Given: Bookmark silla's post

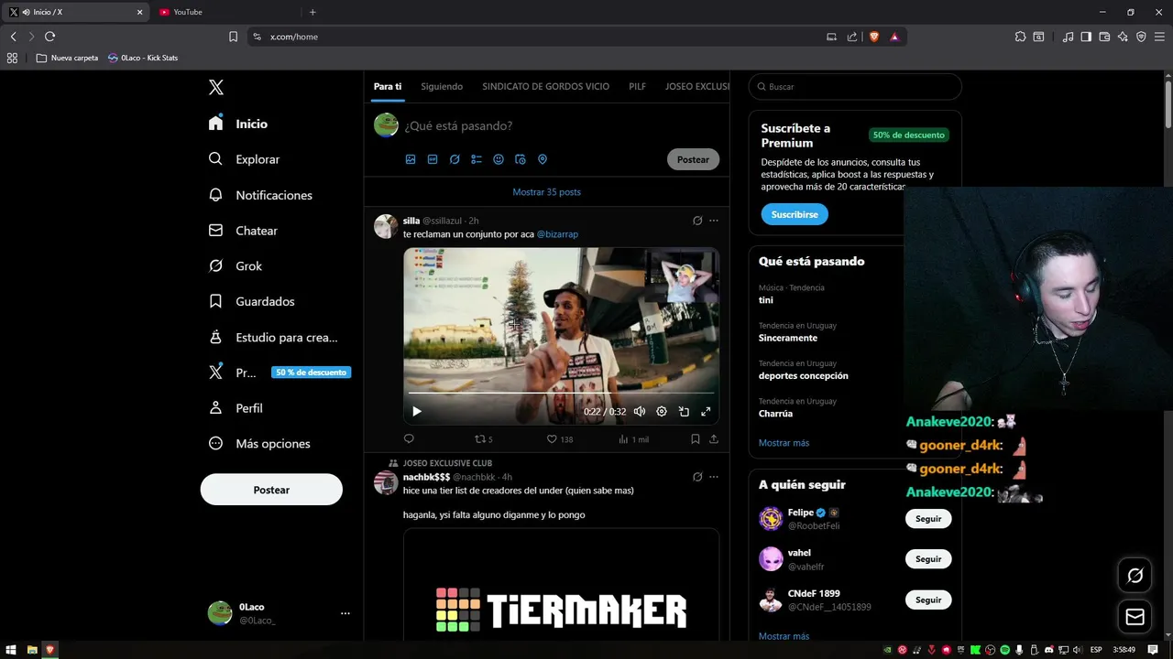Looking at the screenshot, I should (696, 439).
